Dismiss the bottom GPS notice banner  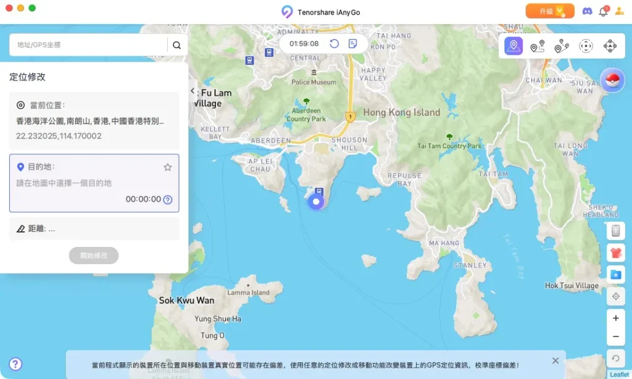click(x=555, y=361)
